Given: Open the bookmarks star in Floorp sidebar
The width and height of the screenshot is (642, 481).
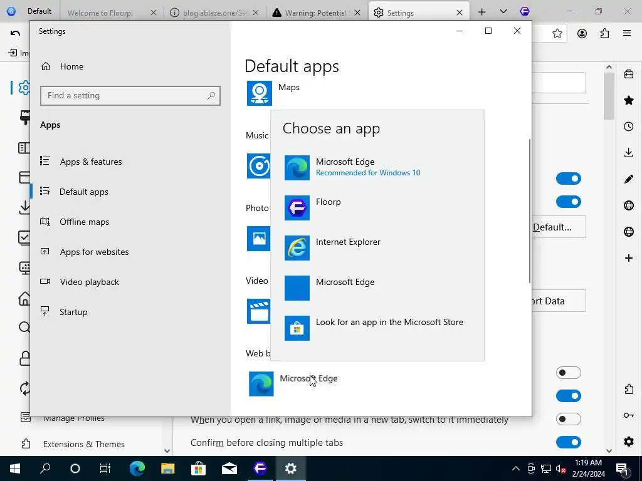Looking at the screenshot, I should coord(629,100).
